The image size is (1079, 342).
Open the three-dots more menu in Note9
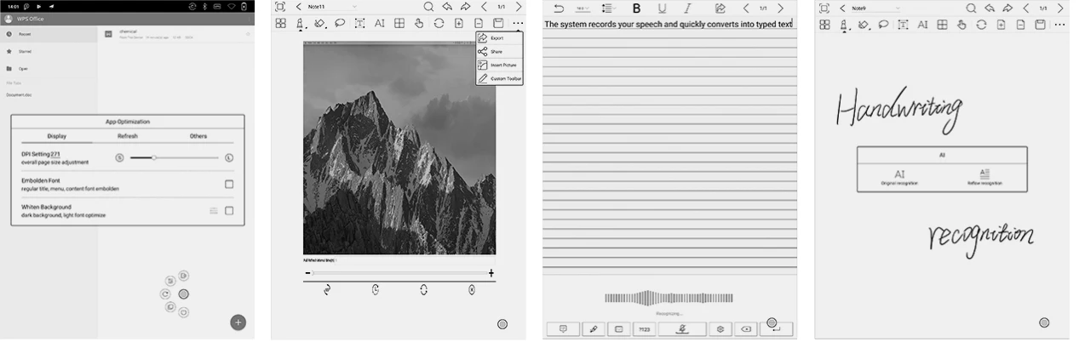(1059, 24)
